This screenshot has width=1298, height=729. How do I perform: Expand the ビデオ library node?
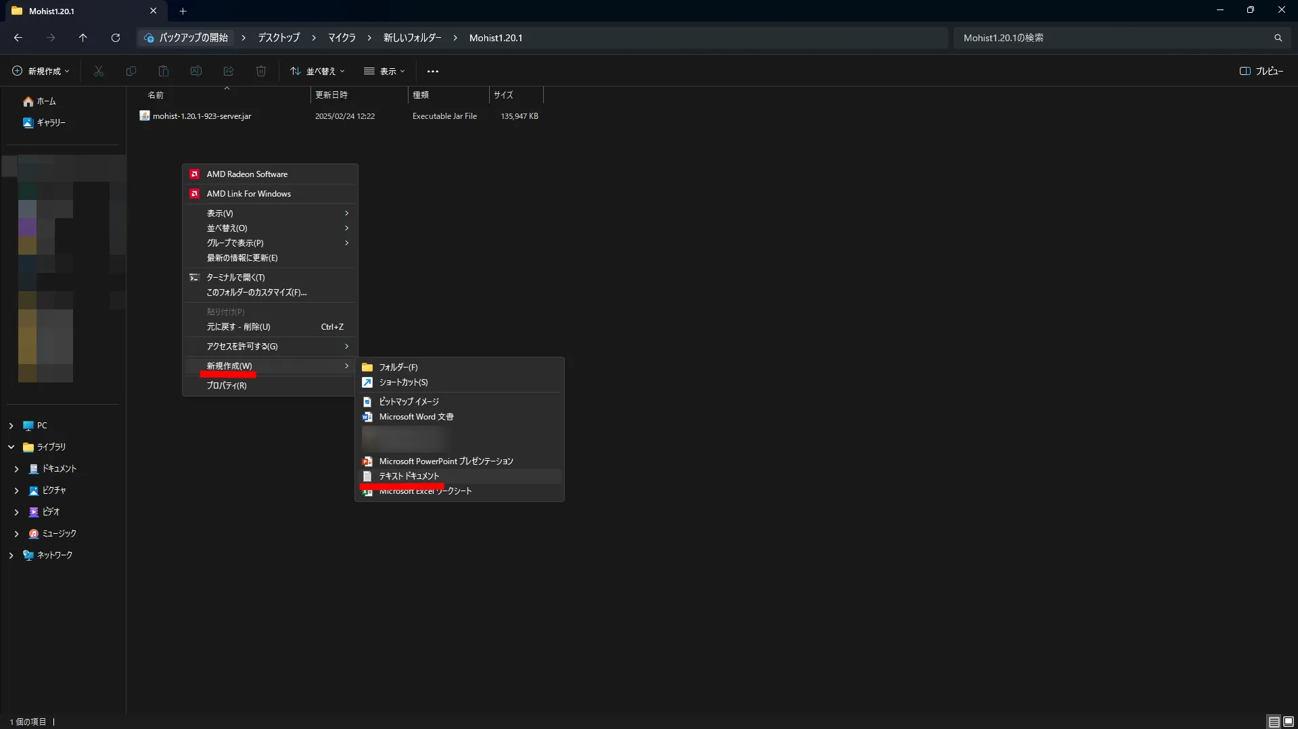pos(16,512)
